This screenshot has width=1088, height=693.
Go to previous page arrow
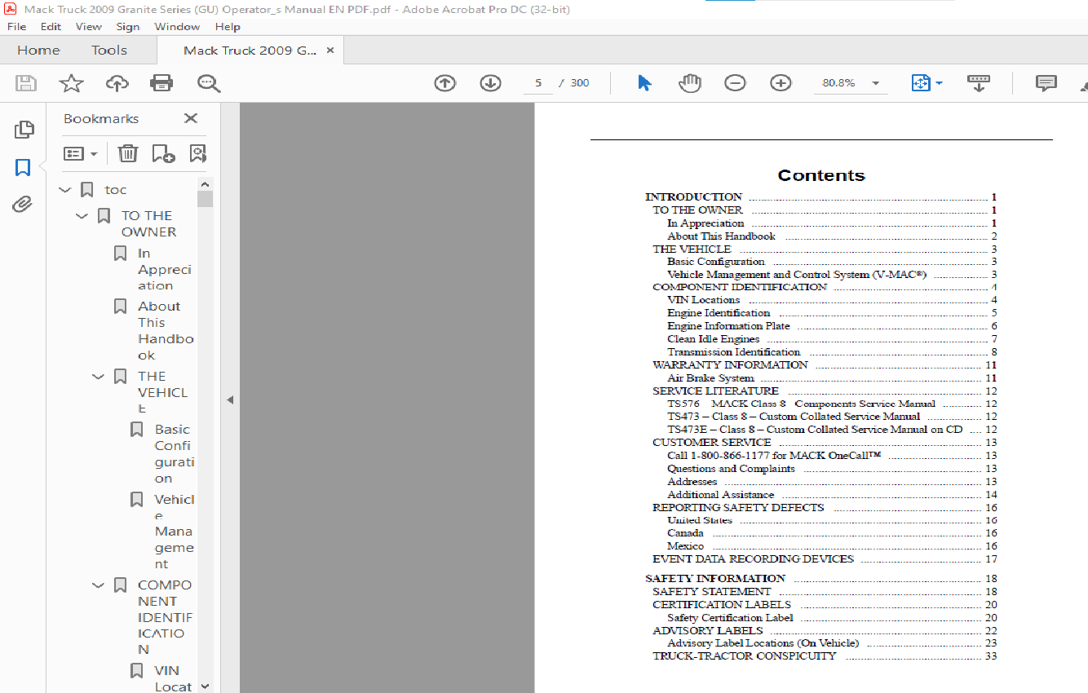click(x=444, y=83)
